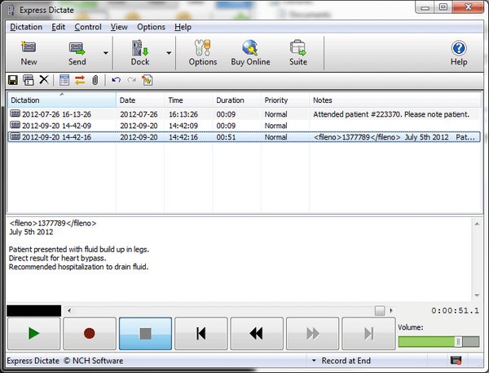Viewport: 489px width, 373px height.
Task: Adjust the Volume slider handle
Action: 458,342
